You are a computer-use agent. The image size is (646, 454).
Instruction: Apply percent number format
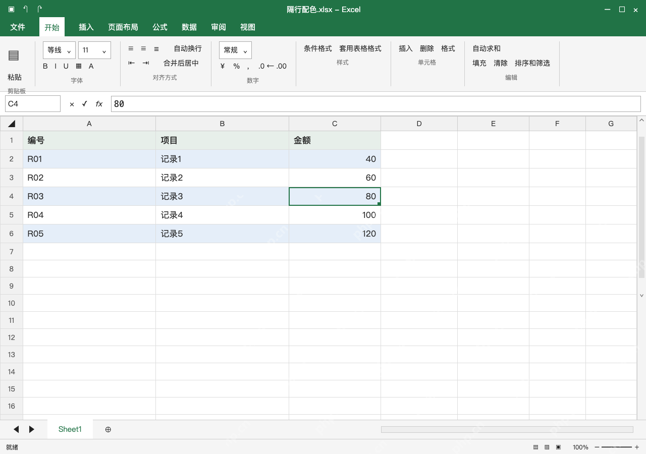pos(236,66)
